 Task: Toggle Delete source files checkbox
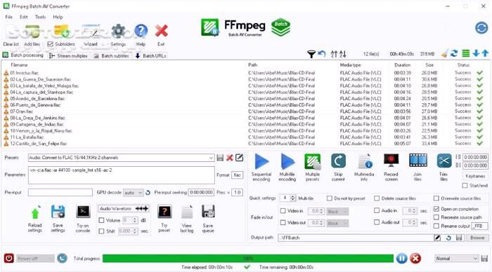[x=377, y=198]
